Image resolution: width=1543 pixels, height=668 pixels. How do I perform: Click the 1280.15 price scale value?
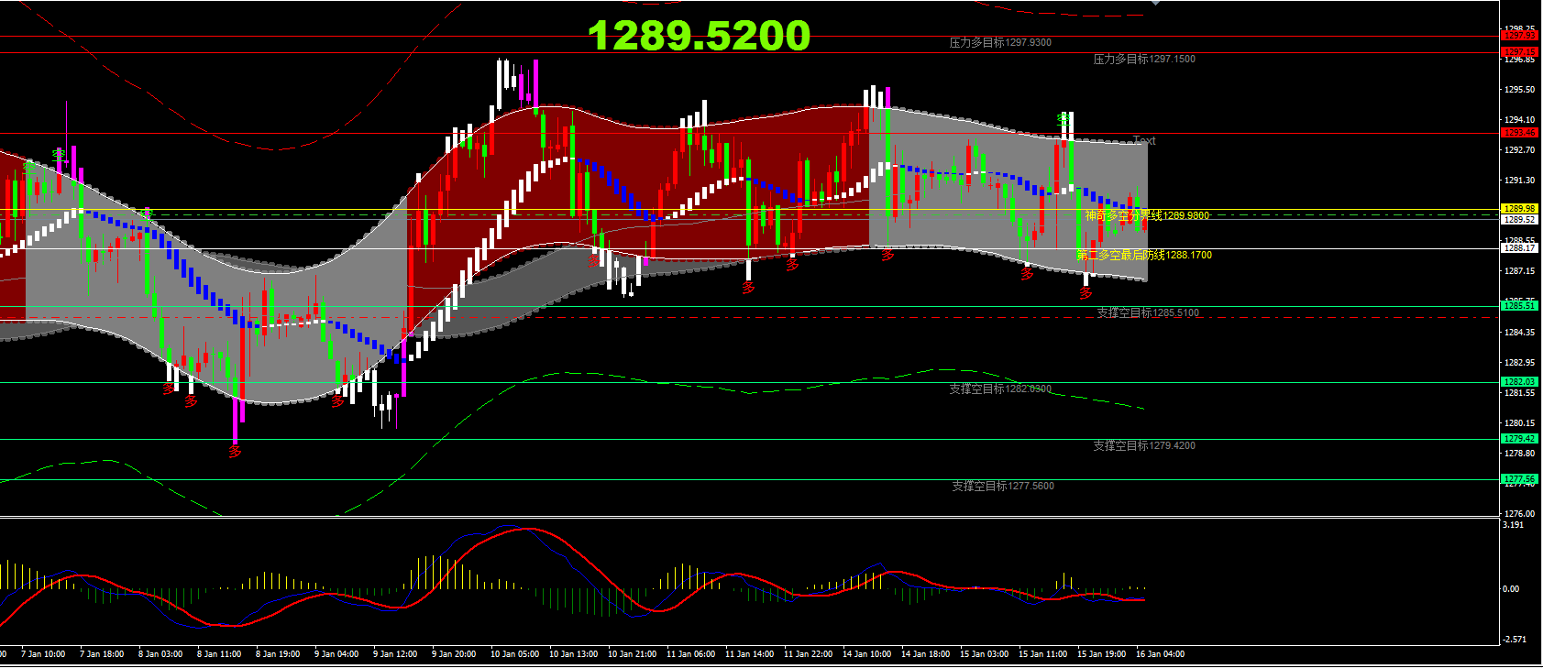1520,423
